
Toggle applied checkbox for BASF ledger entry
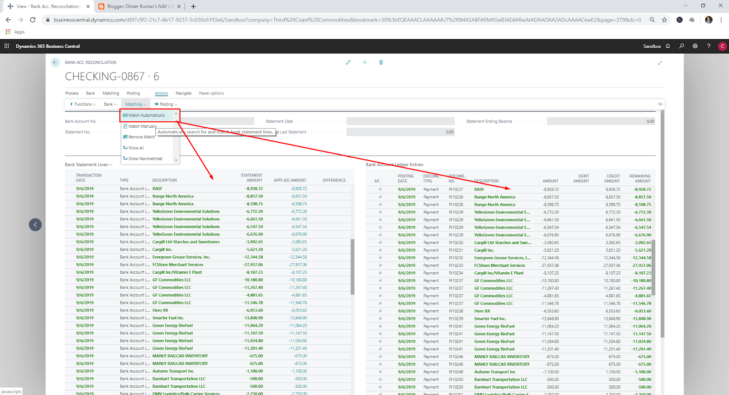coord(380,189)
